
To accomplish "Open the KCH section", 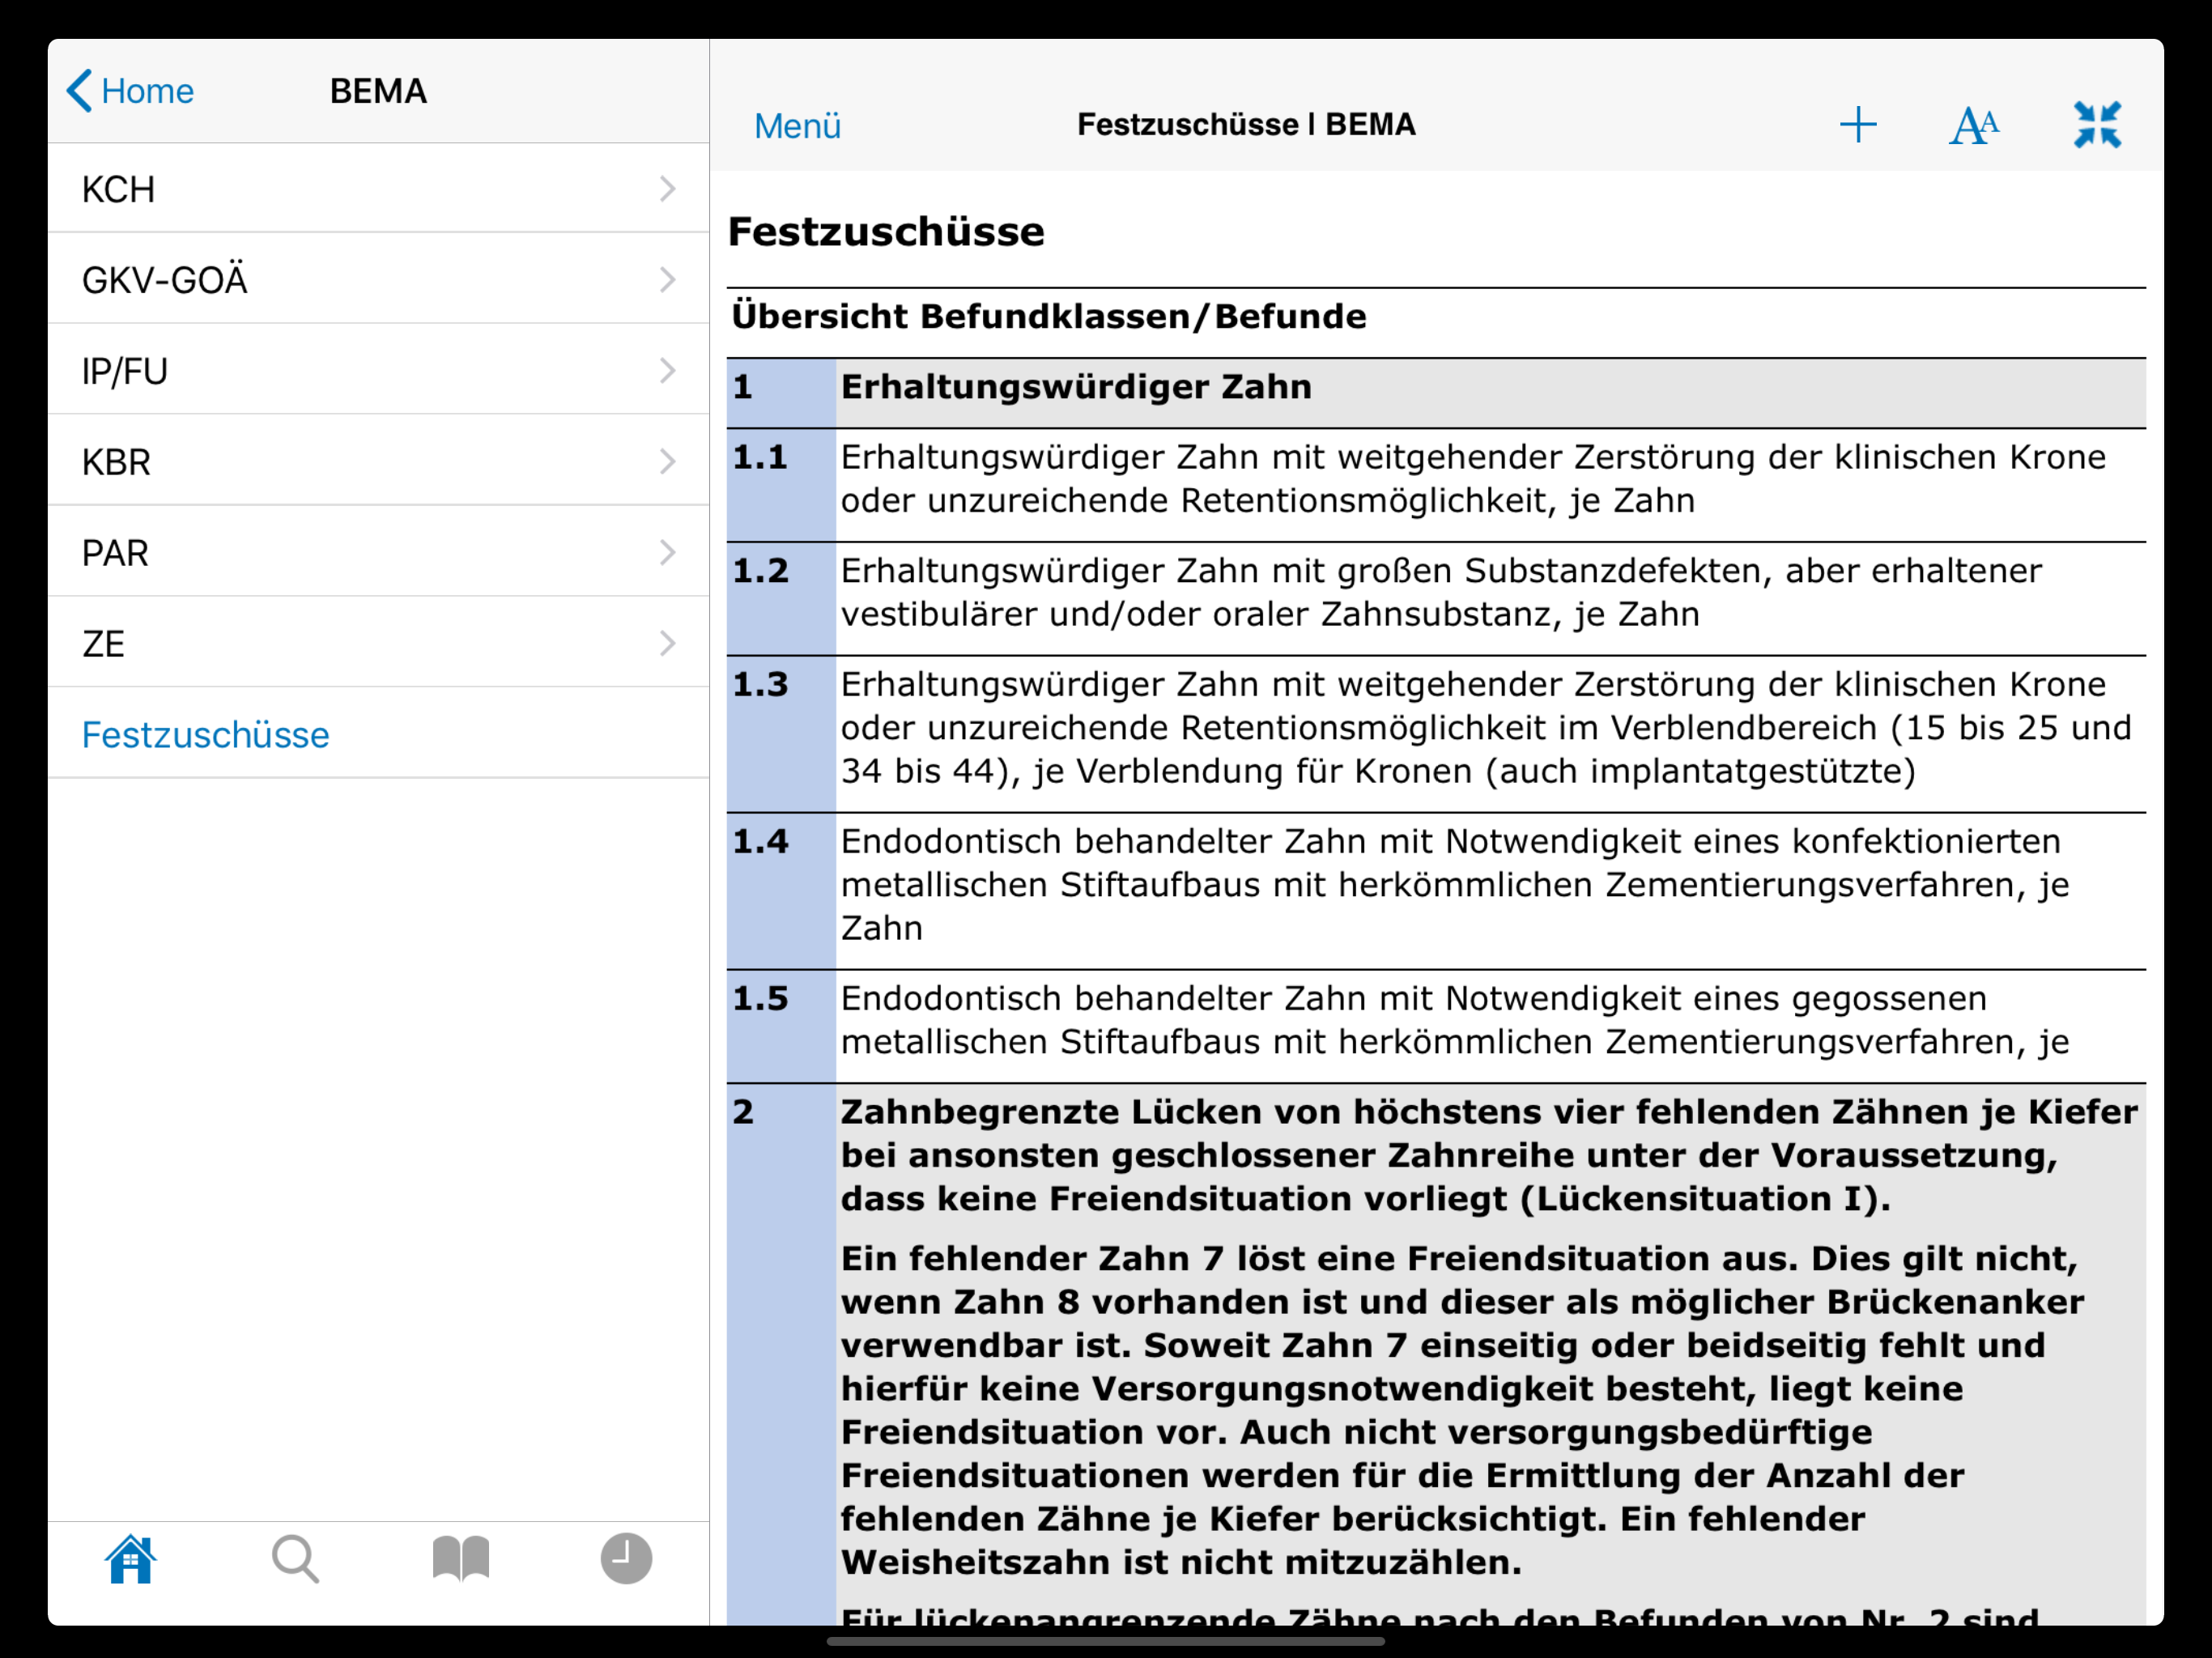I will tap(378, 189).
